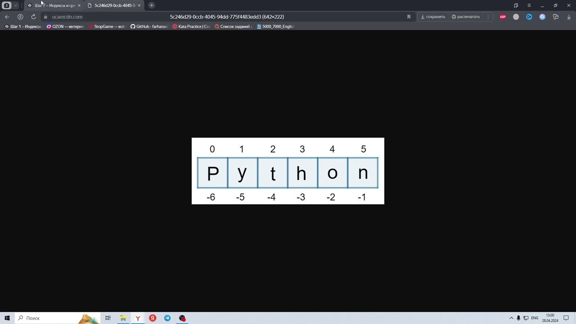Viewport: 576px width, 324px height.
Task: Open the magnifier search extension
Action: 542,17
